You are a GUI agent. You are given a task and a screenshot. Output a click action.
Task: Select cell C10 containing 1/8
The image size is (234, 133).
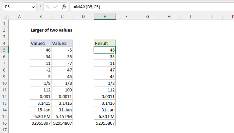click(62, 83)
